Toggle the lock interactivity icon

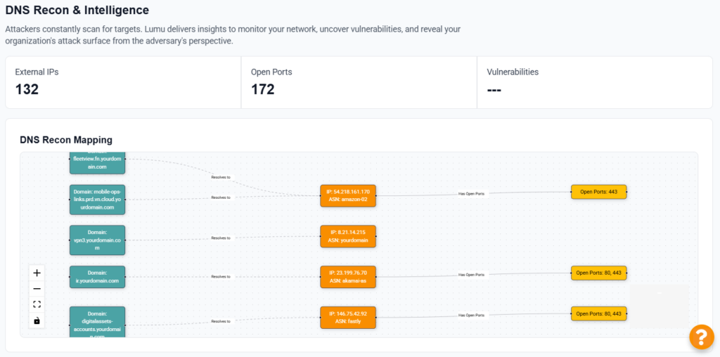[37, 320]
